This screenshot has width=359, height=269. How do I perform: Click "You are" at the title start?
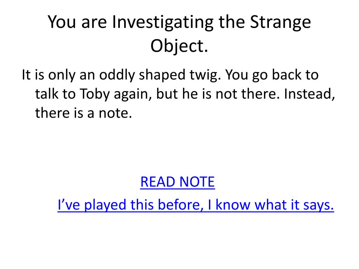point(77,22)
